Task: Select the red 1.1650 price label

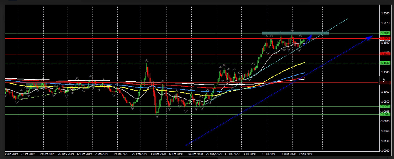Action: tap(385, 54)
